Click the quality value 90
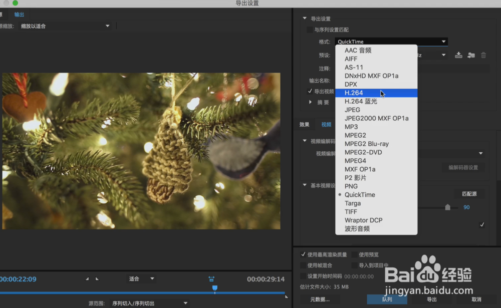The height and width of the screenshot is (308, 501). pos(466,207)
